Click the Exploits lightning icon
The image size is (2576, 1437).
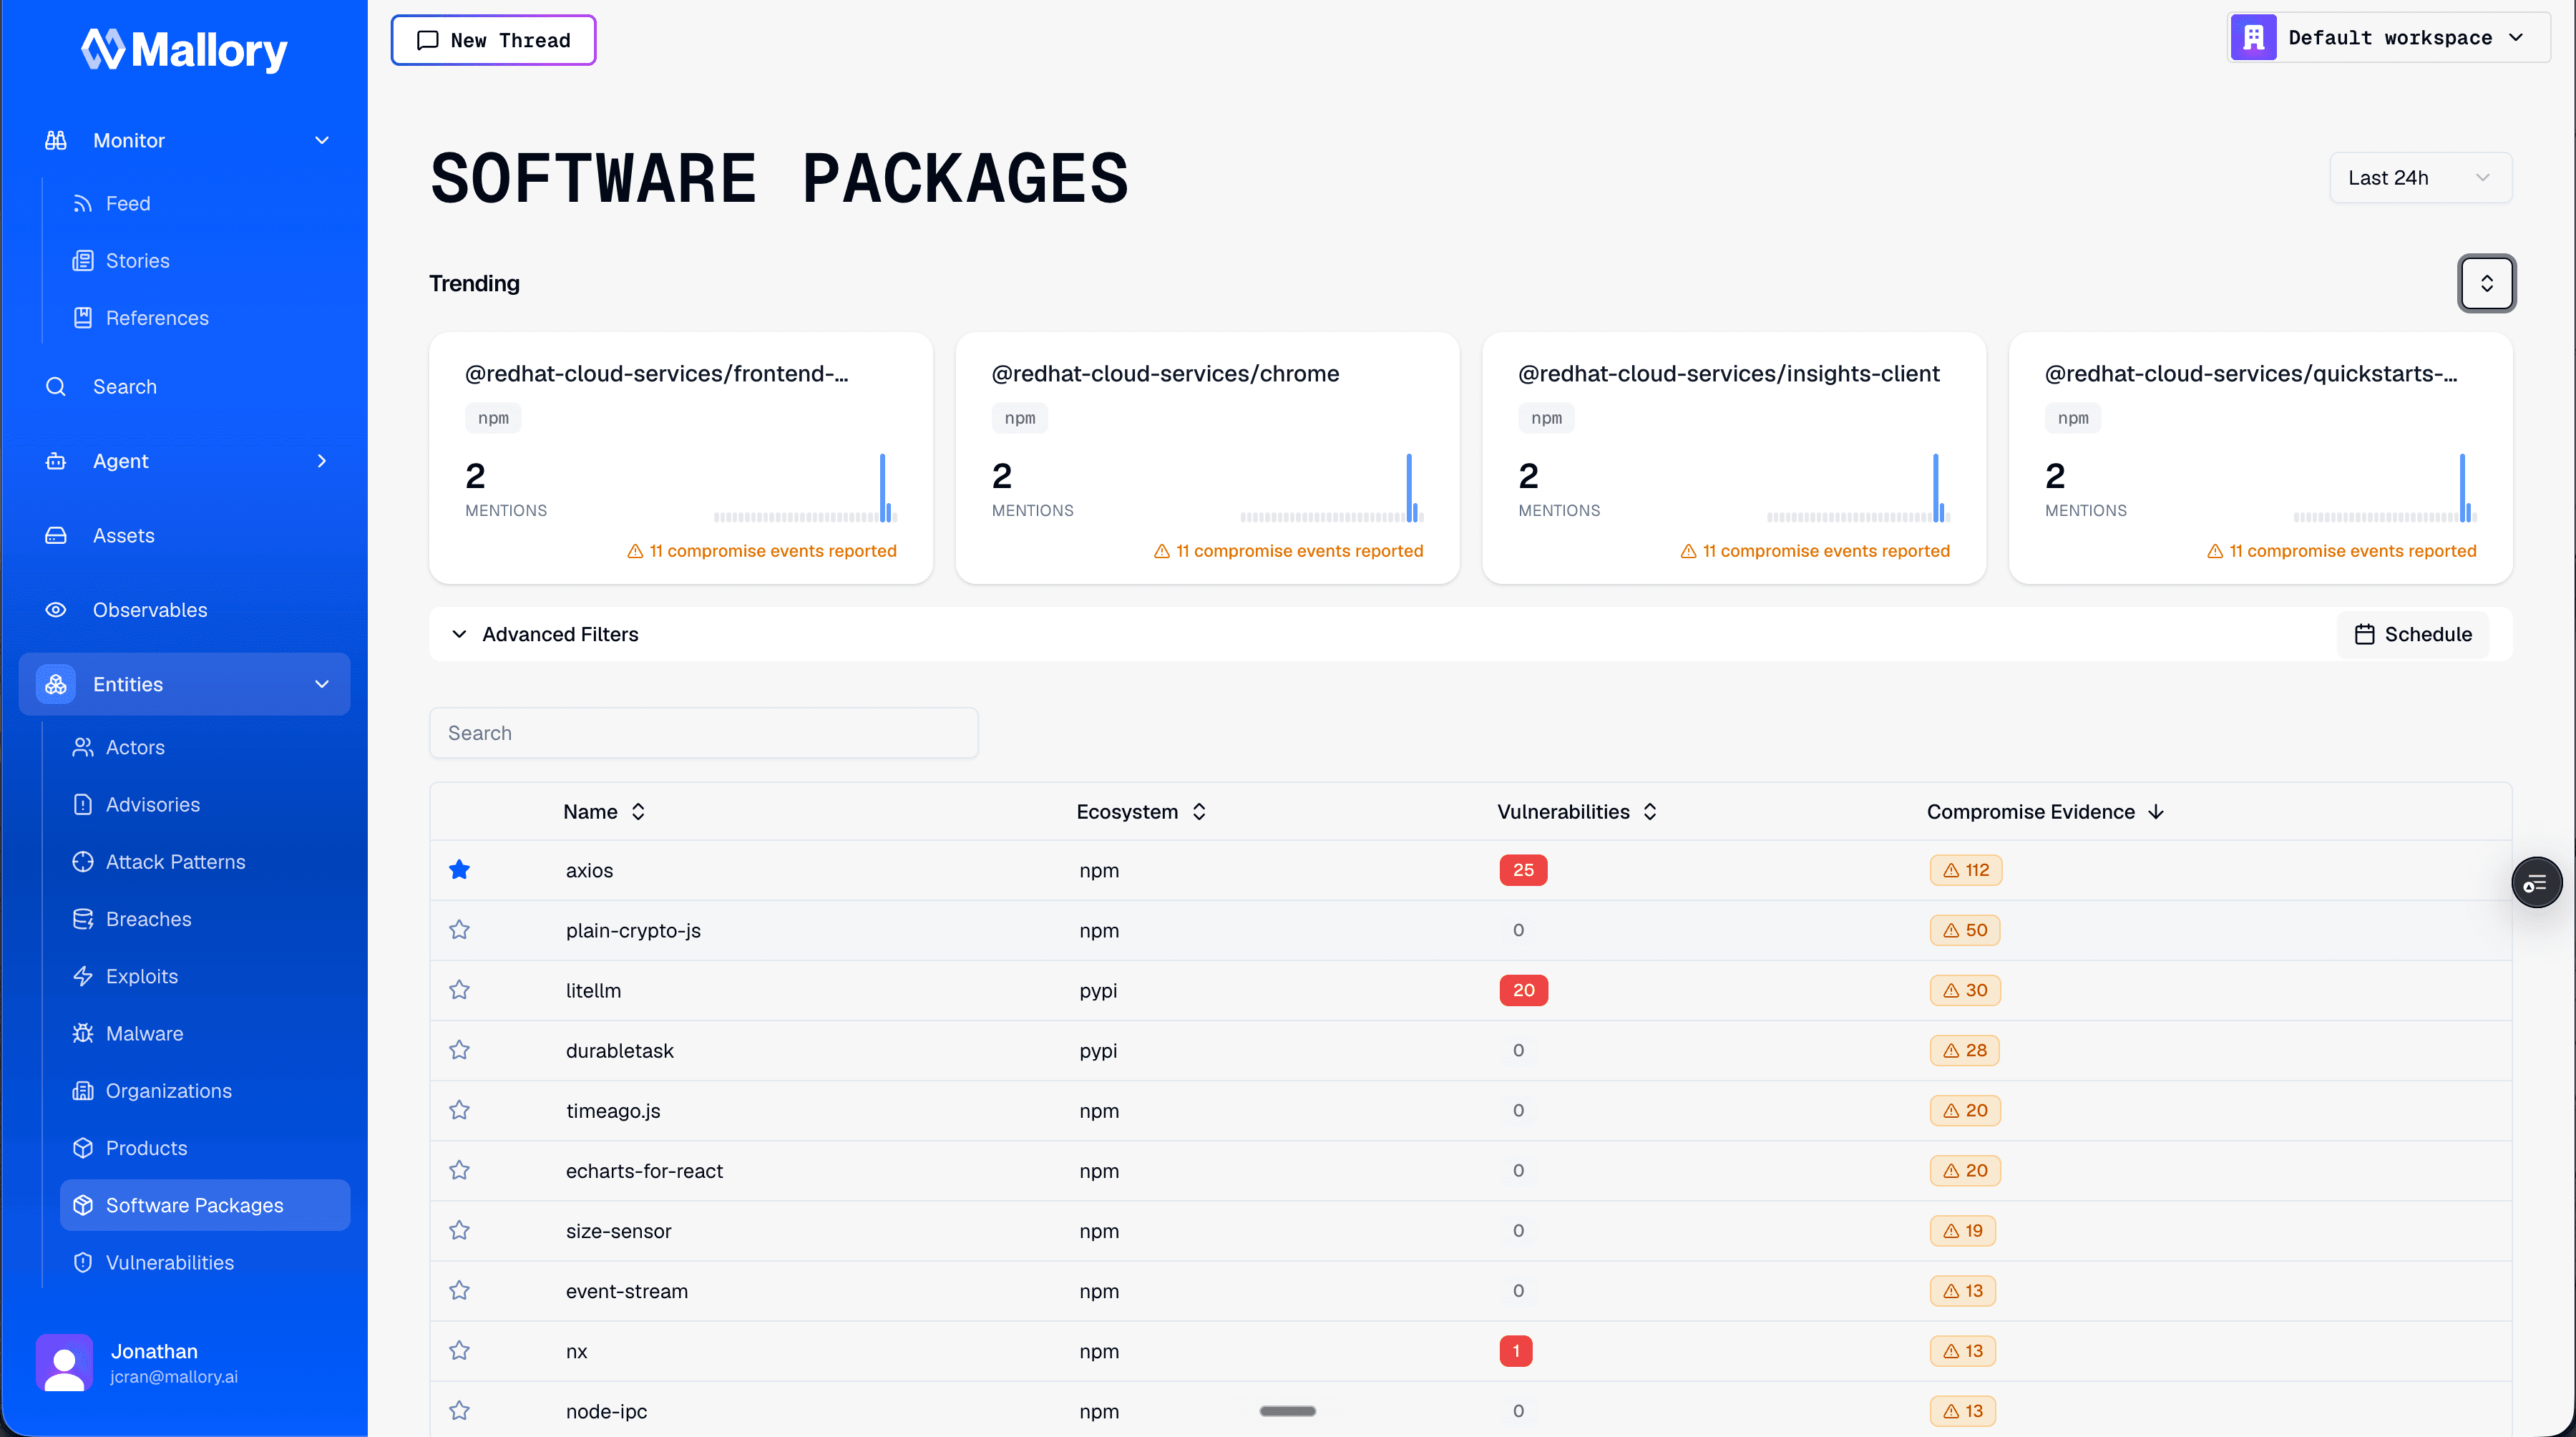coord(83,977)
